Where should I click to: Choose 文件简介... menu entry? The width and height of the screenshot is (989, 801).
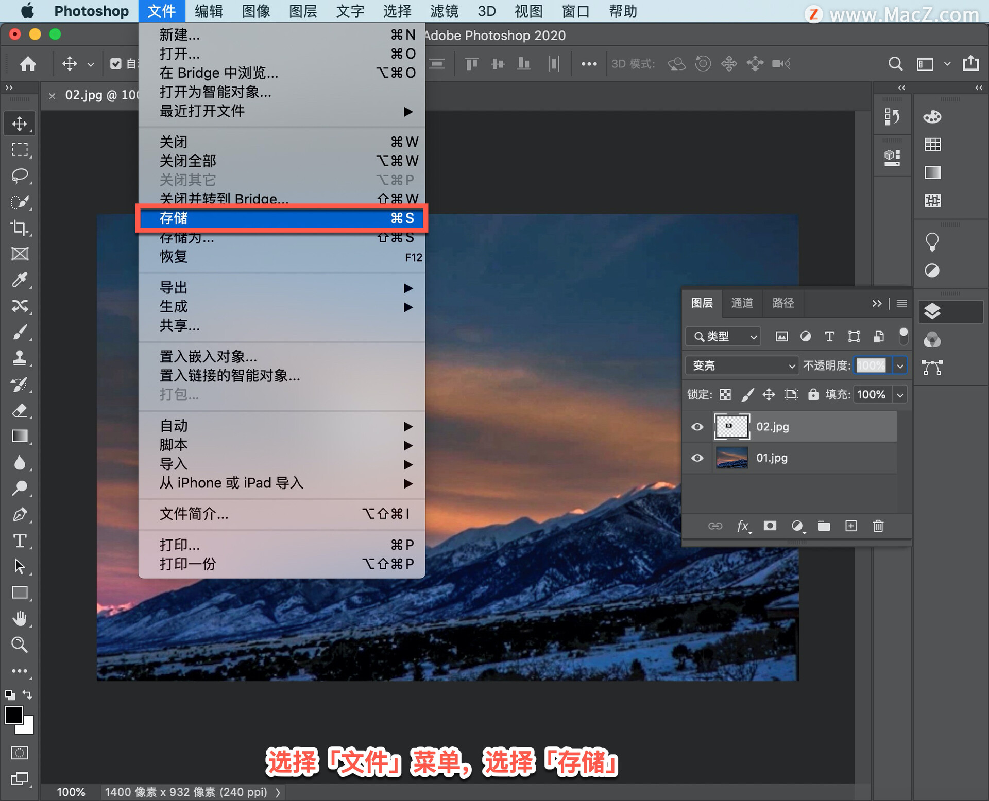coord(282,514)
